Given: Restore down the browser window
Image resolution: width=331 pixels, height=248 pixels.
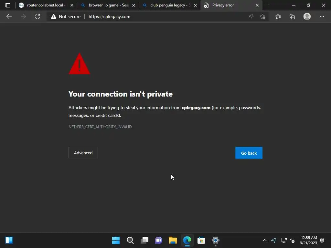Looking at the screenshot, I should click(309, 5).
